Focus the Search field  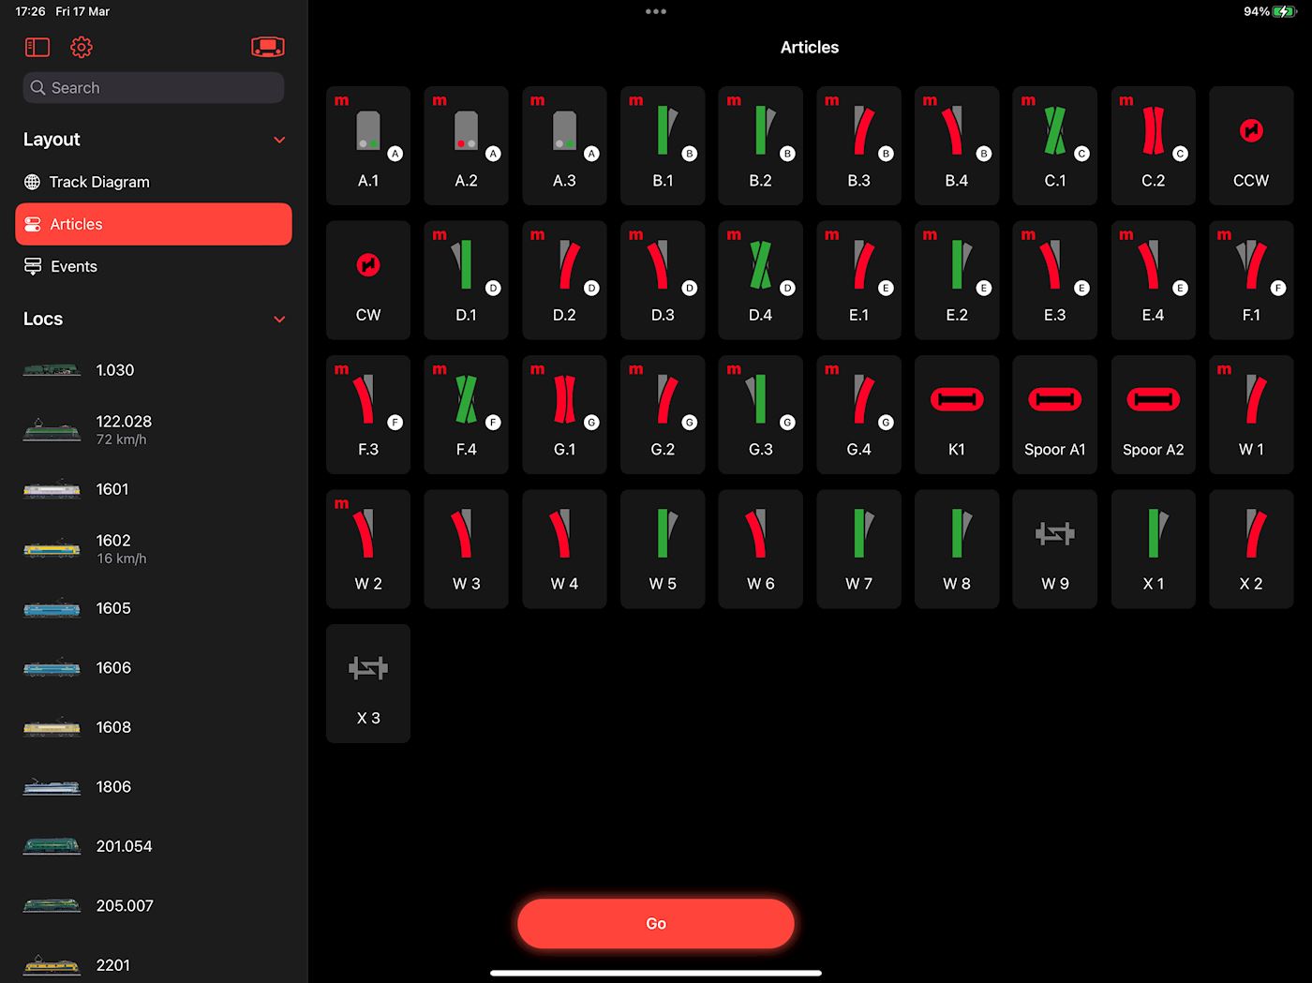click(154, 87)
